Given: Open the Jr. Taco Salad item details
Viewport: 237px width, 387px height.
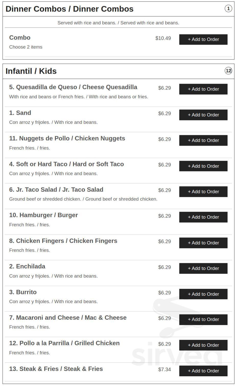Looking at the screenshot, I should [x=56, y=190].
